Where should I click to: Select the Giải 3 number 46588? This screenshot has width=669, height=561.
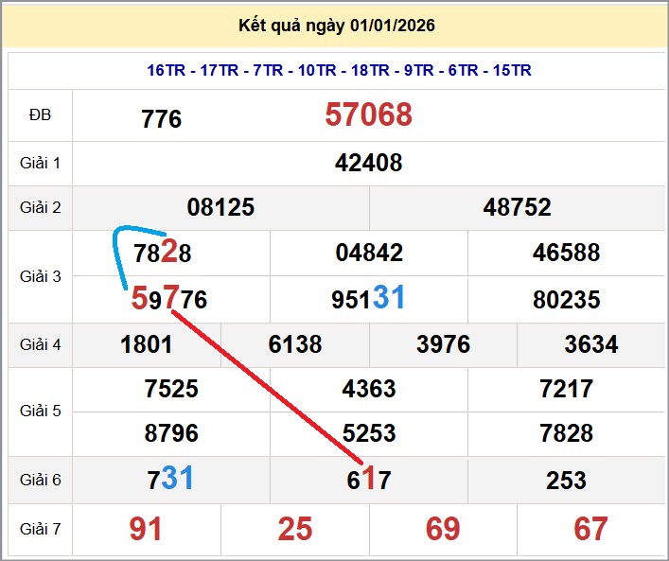pos(566,253)
